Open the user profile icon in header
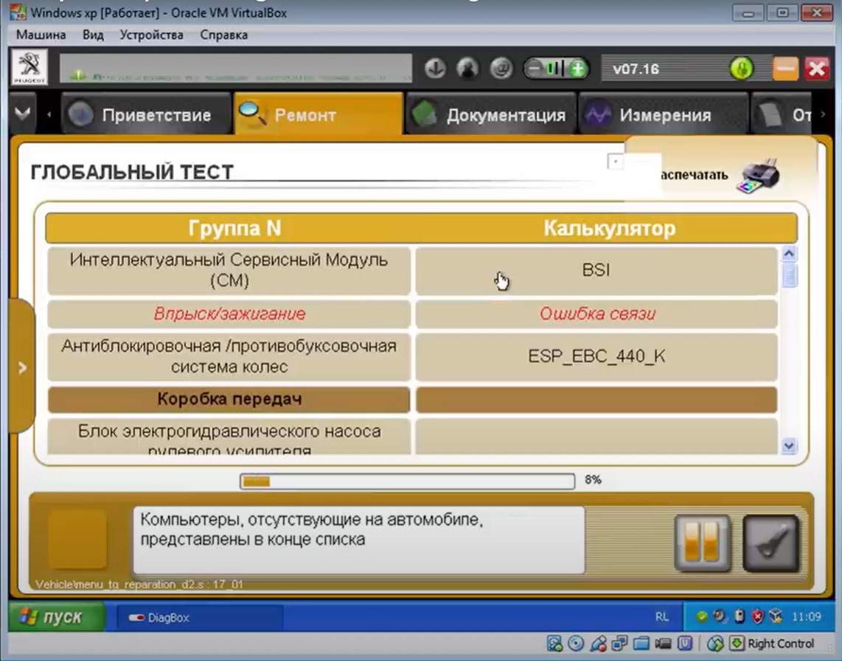 click(x=467, y=69)
